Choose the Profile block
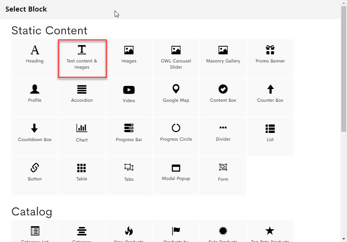This screenshot has height=242, width=347. tap(34, 97)
